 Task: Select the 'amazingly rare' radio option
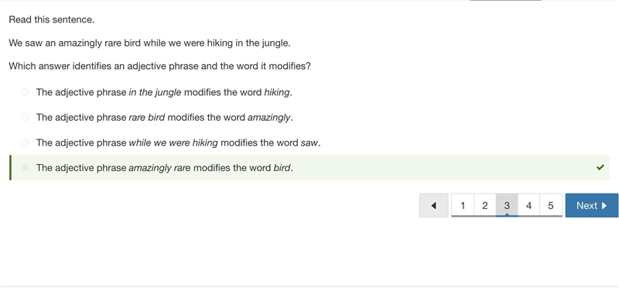pos(25,167)
